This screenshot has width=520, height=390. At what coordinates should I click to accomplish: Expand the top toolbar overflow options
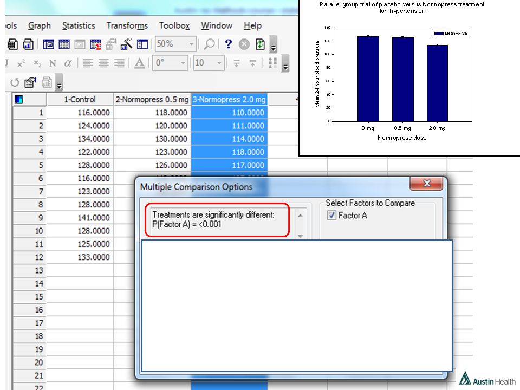273,44
